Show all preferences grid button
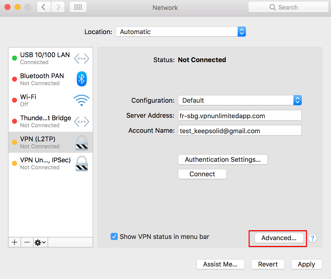 click(78, 7)
